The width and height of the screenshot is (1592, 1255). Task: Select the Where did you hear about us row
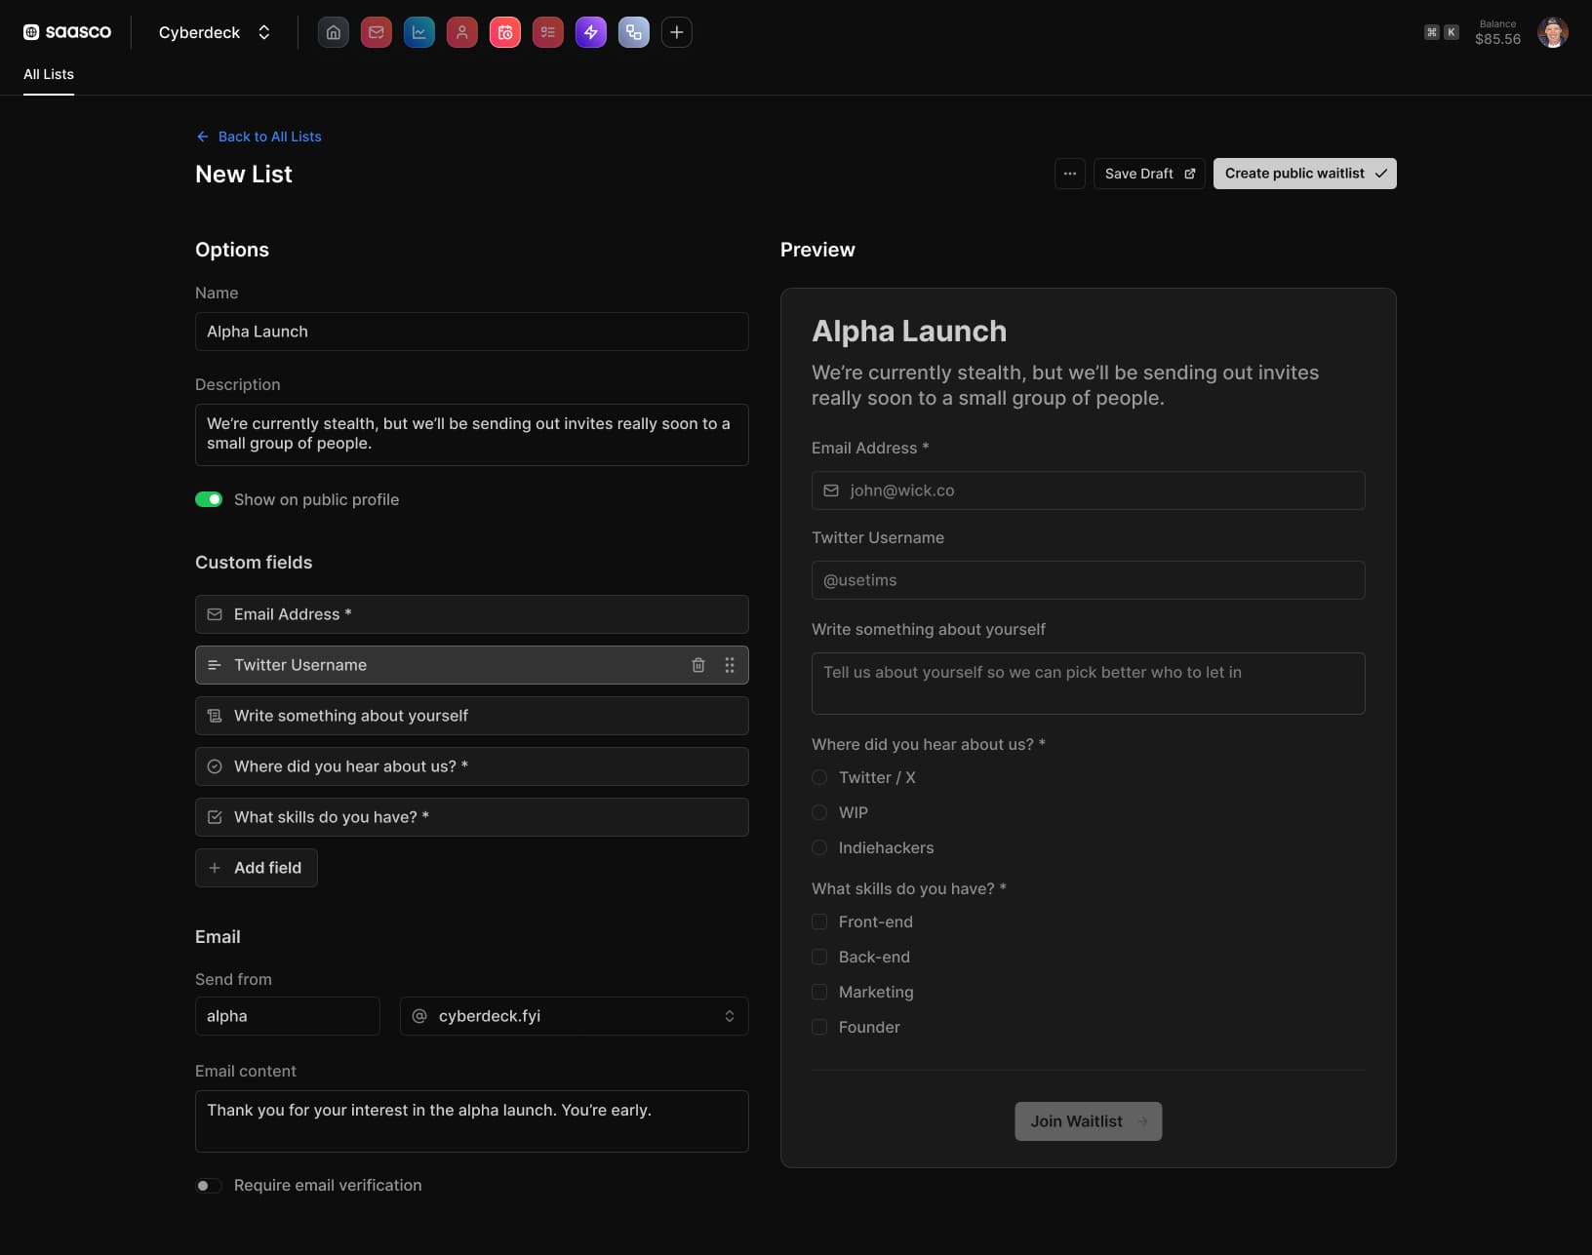[x=472, y=766]
